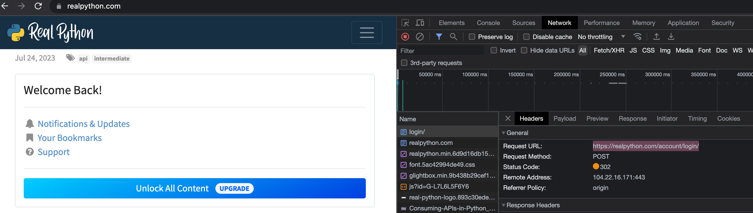Click into the network Filter field
This screenshot has width=753, height=213.
point(441,51)
